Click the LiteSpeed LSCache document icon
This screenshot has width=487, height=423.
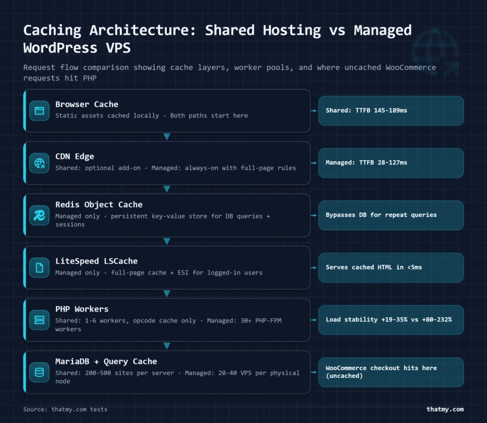coord(40,268)
